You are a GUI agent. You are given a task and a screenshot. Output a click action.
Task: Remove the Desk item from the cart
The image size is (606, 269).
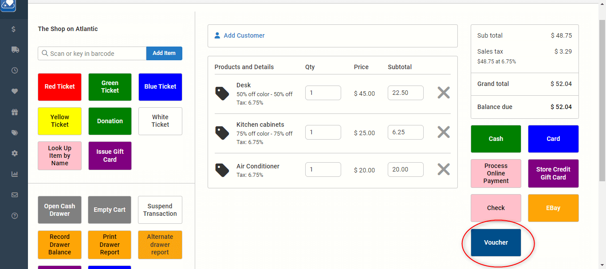[x=443, y=93]
